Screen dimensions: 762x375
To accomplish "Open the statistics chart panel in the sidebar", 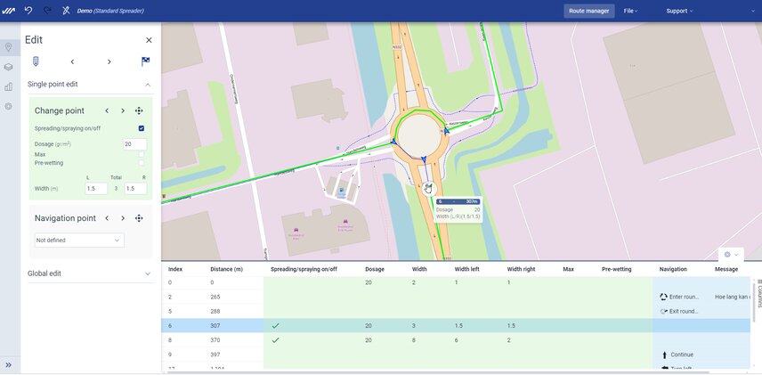I will point(9,86).
